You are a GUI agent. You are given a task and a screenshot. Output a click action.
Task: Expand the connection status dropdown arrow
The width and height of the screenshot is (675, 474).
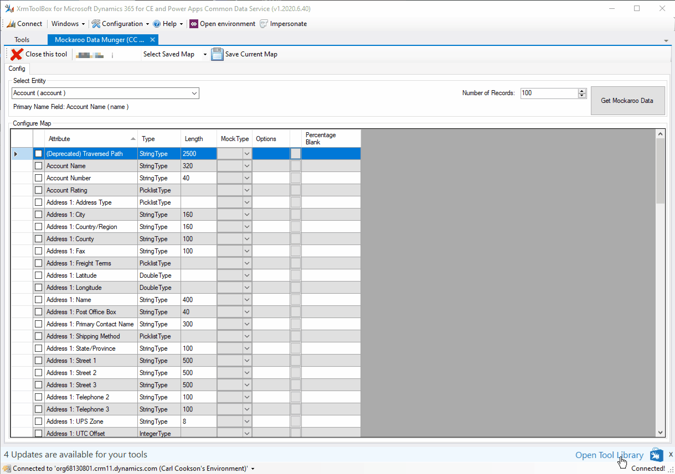(253, 468)
